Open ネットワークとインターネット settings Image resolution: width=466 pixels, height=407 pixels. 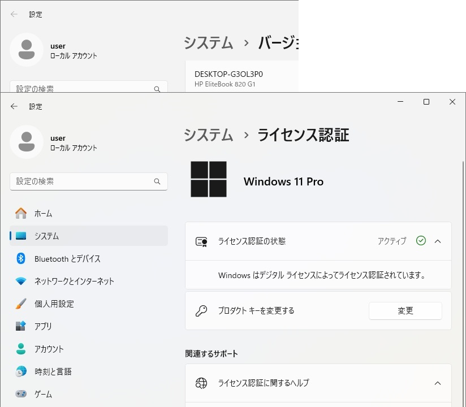pyautogui.click(x=89, y=281)
